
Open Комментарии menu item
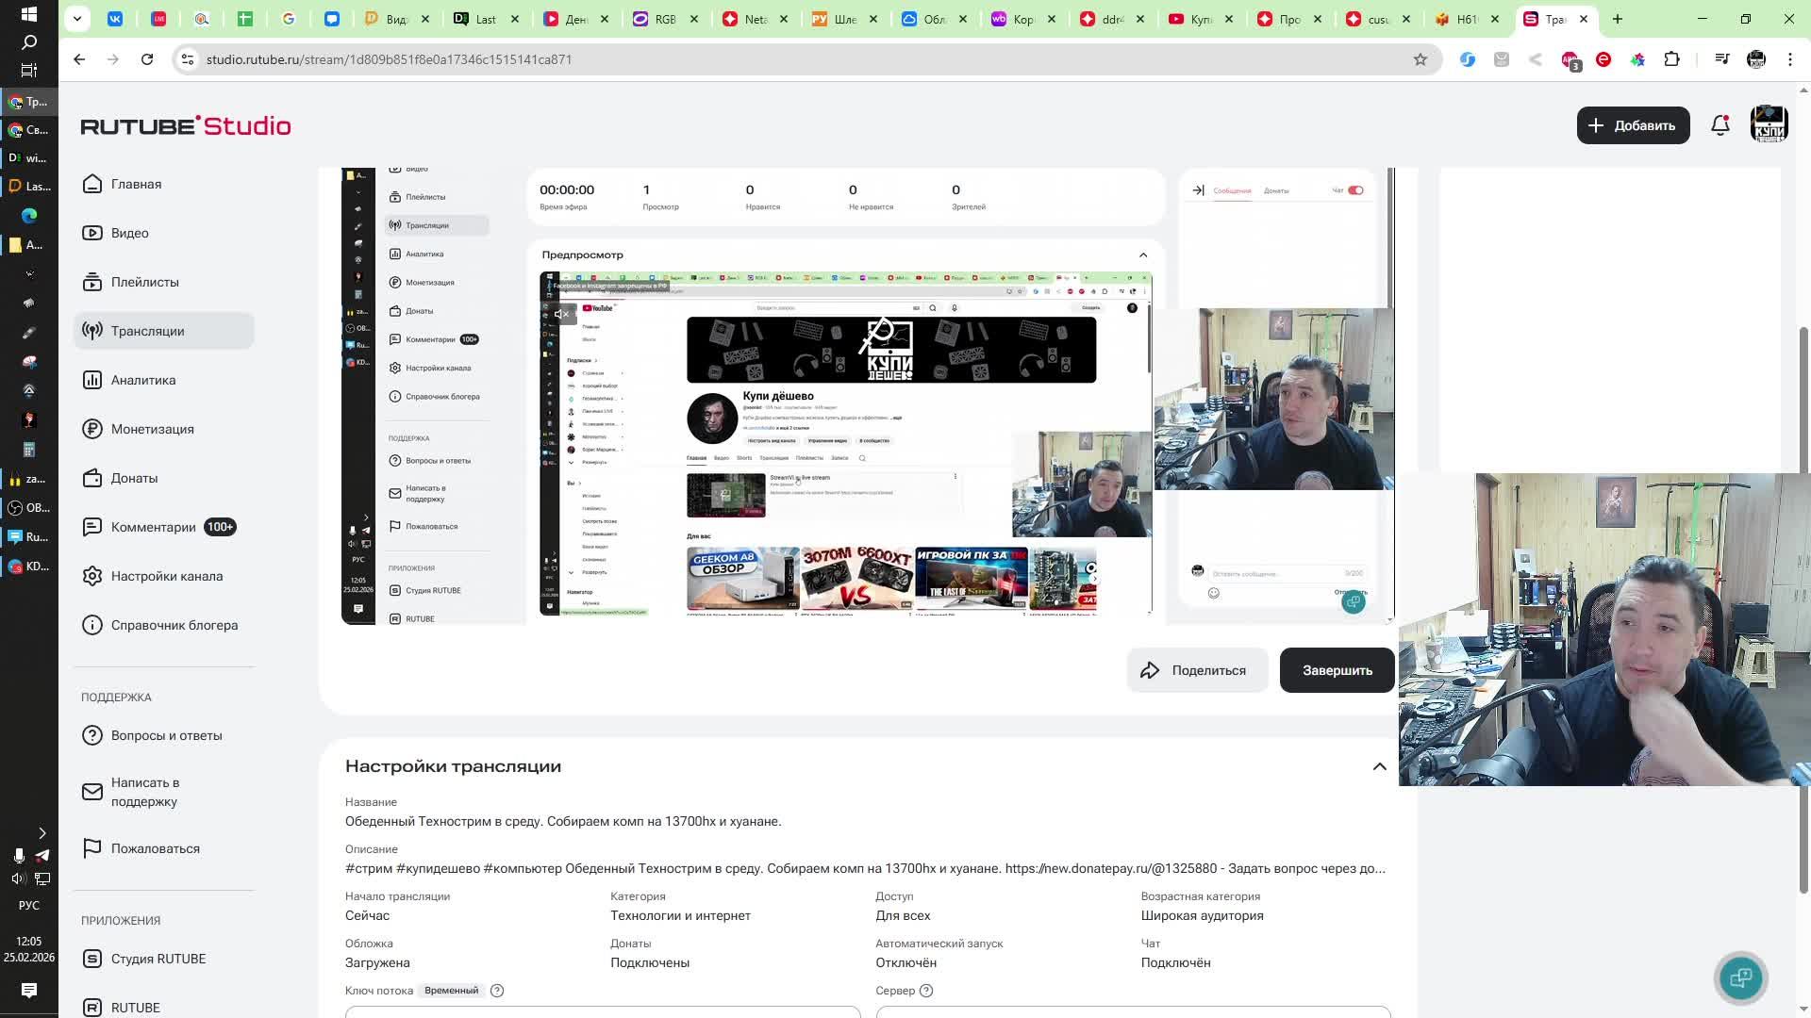tap(154, 527)
